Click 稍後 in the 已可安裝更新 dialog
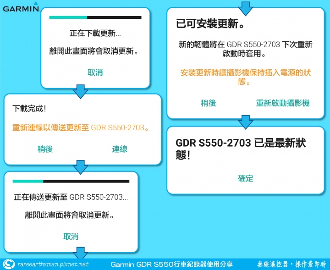330x270 pixels. [209, 103]
